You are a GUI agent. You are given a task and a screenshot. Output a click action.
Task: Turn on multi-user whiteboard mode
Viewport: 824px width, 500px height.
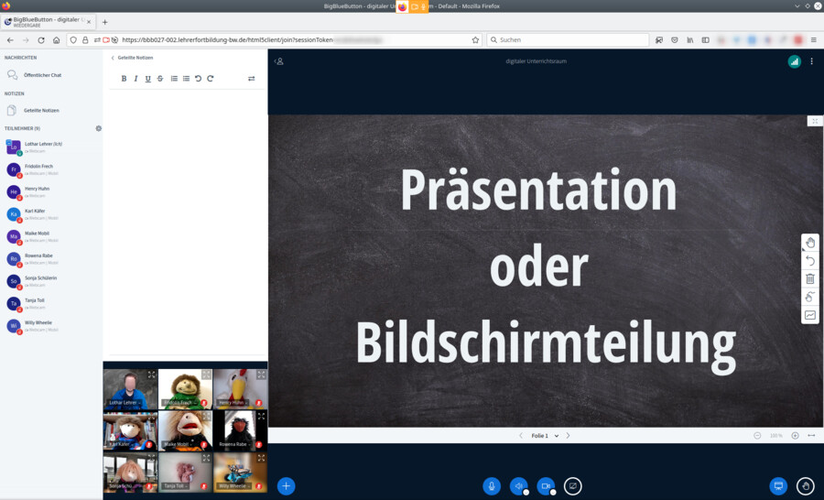(810, 297)
